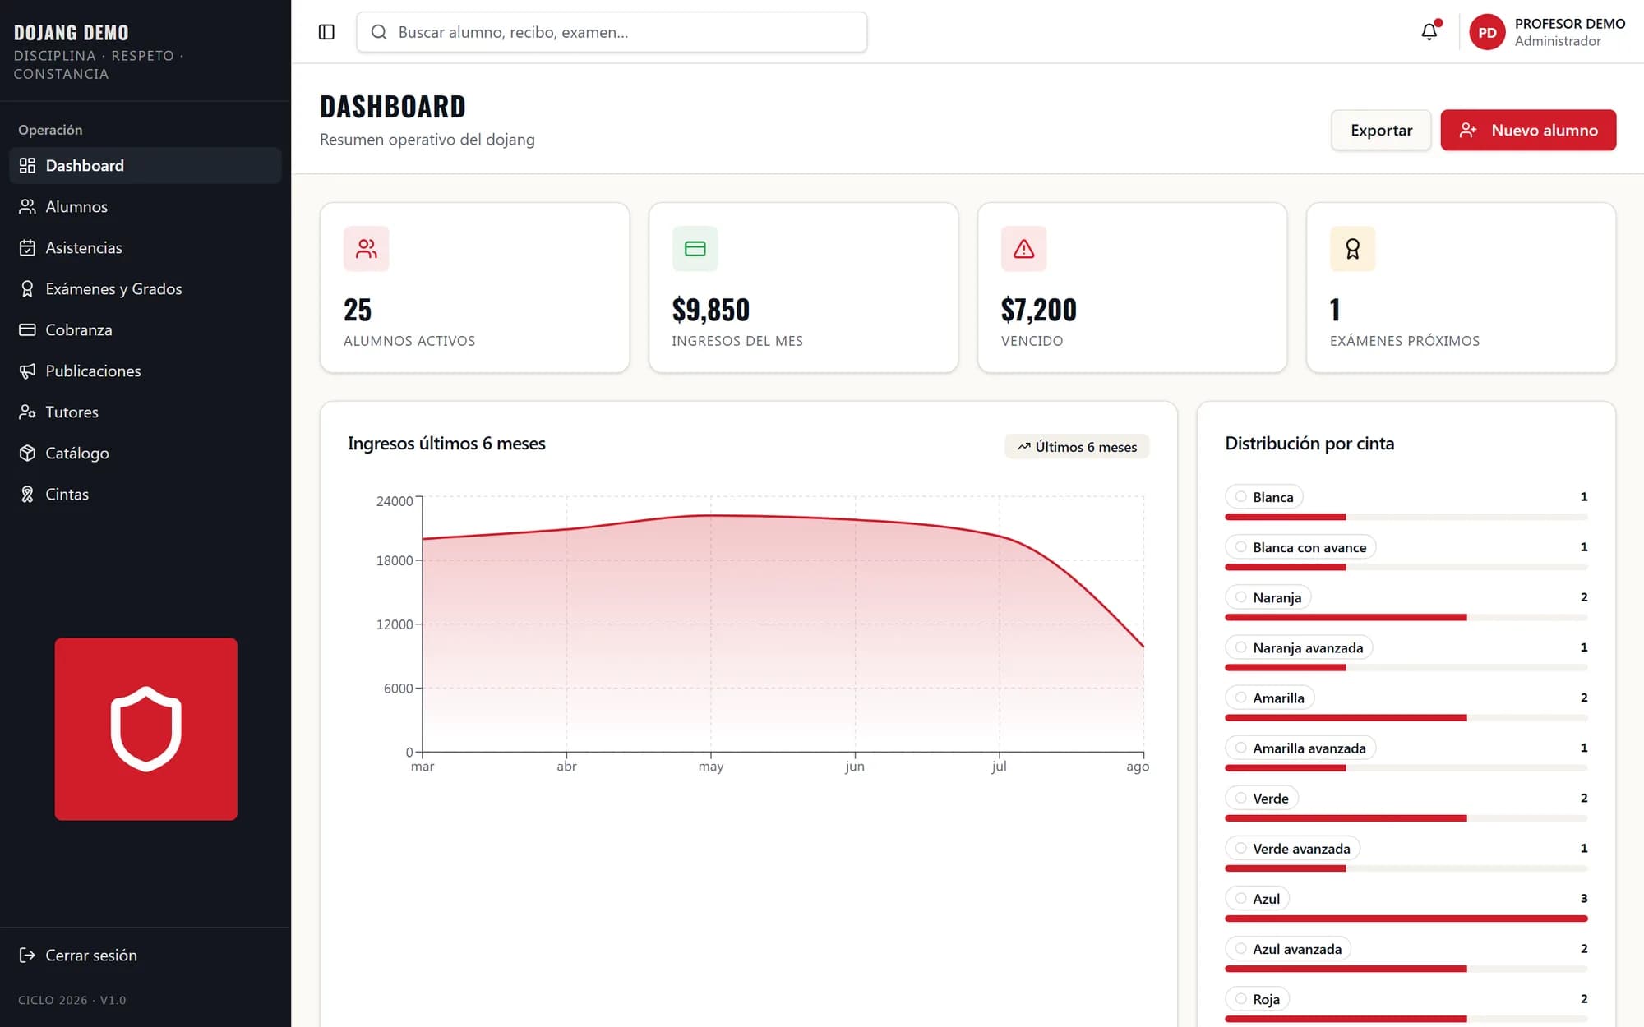Screen dimensions: 1644x1027
Task: Toggle the sidebar panel icon
Action: click(326, 32)
